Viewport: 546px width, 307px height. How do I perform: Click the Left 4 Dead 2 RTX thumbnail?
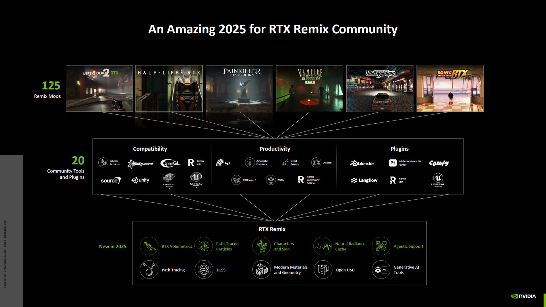99,88
